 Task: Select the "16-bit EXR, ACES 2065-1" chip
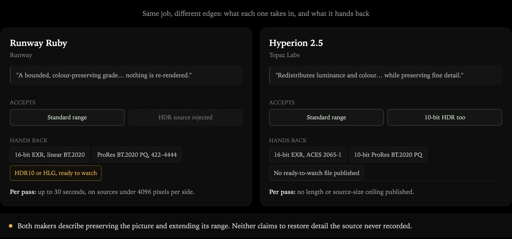[x=308, y=155]
